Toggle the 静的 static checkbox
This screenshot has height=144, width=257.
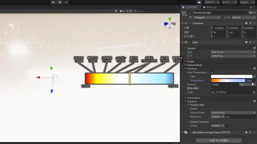point(247,13)
